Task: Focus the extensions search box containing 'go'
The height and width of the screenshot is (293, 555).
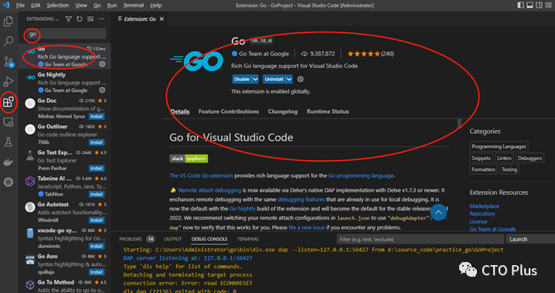Action: pos(66,34)
